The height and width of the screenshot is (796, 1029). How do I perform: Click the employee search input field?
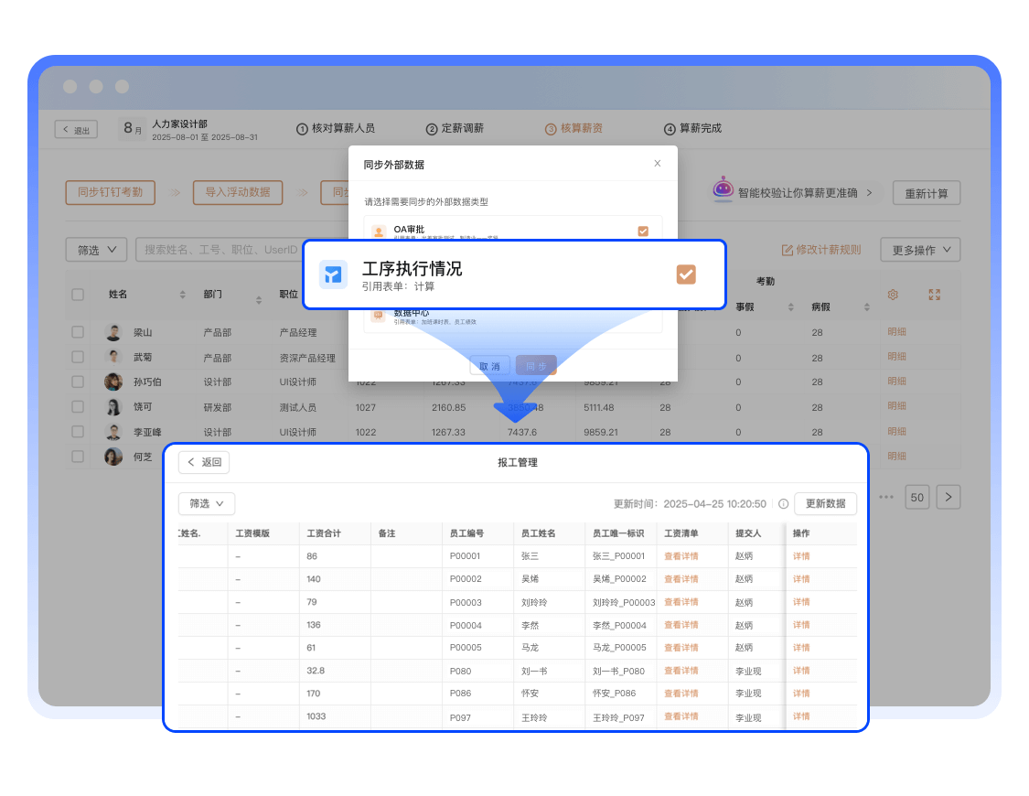tap(220, 250)
